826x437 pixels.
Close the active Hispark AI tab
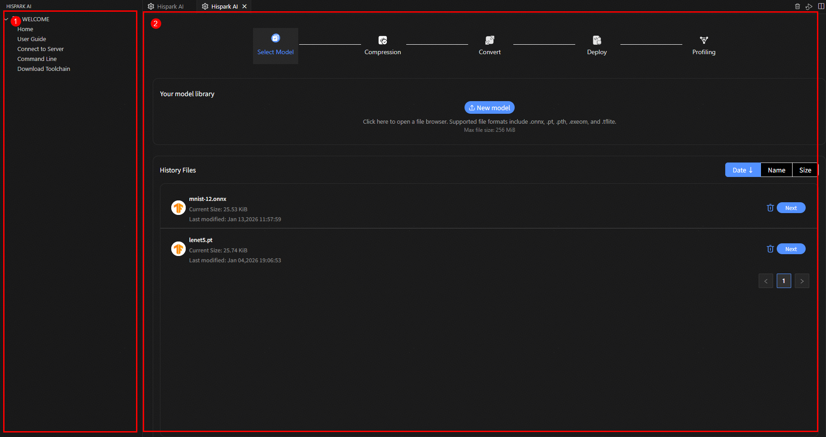244,6
